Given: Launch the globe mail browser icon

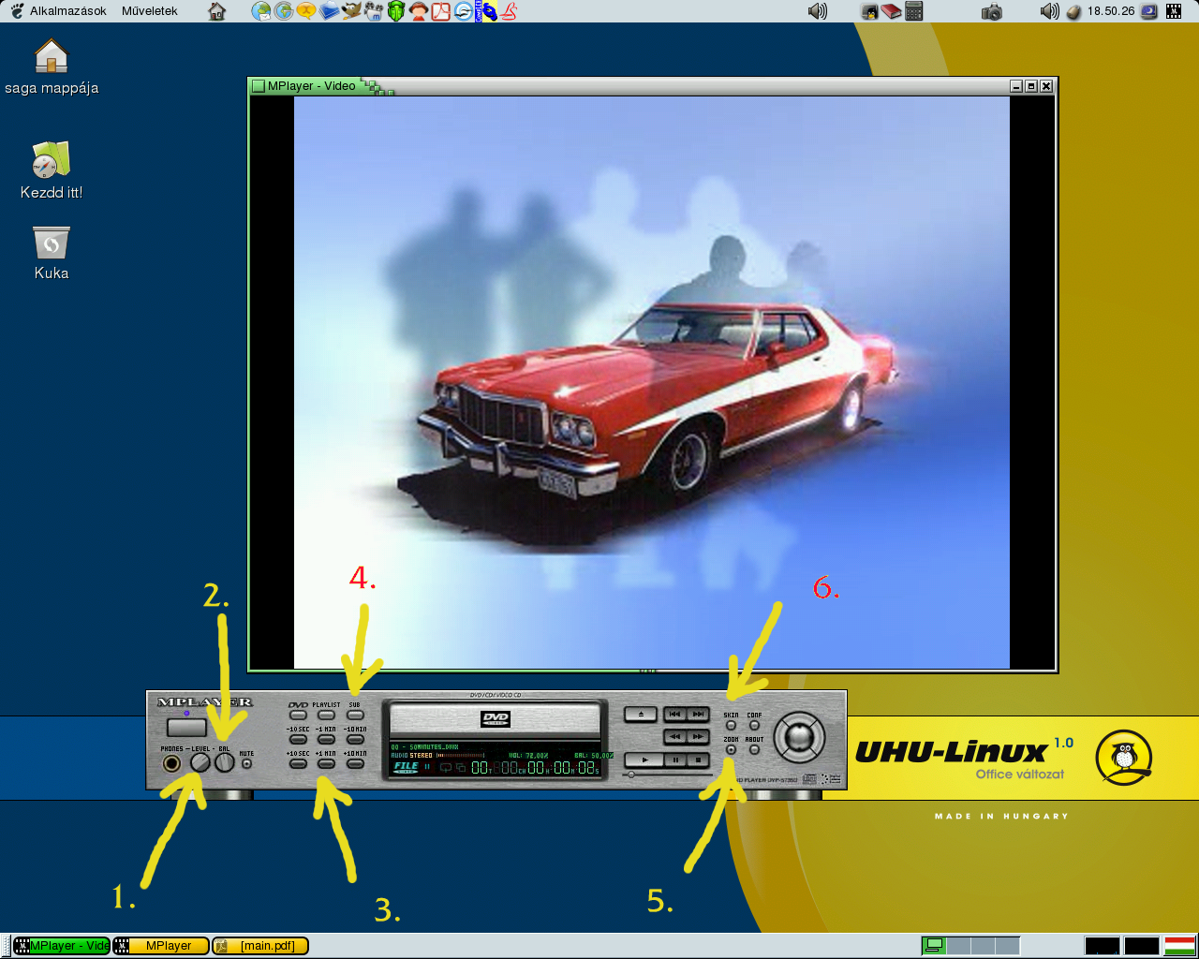Looking at the screenshot, I should (x=261, y=11).
